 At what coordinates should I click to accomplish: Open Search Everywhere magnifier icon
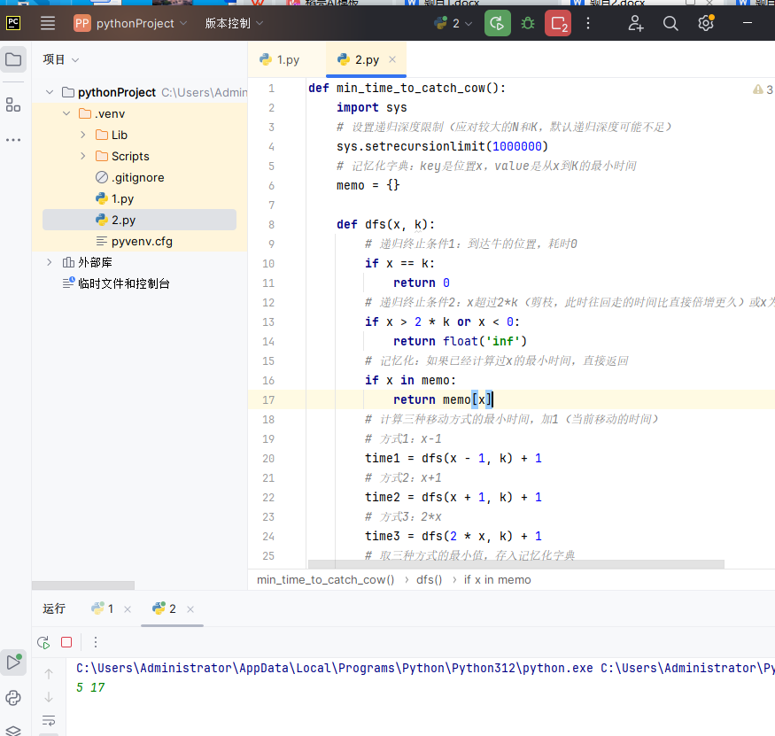(x=670, y=23)
